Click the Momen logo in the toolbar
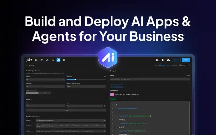216x135 pixels. pyautogui.click(x=29, y=60)
